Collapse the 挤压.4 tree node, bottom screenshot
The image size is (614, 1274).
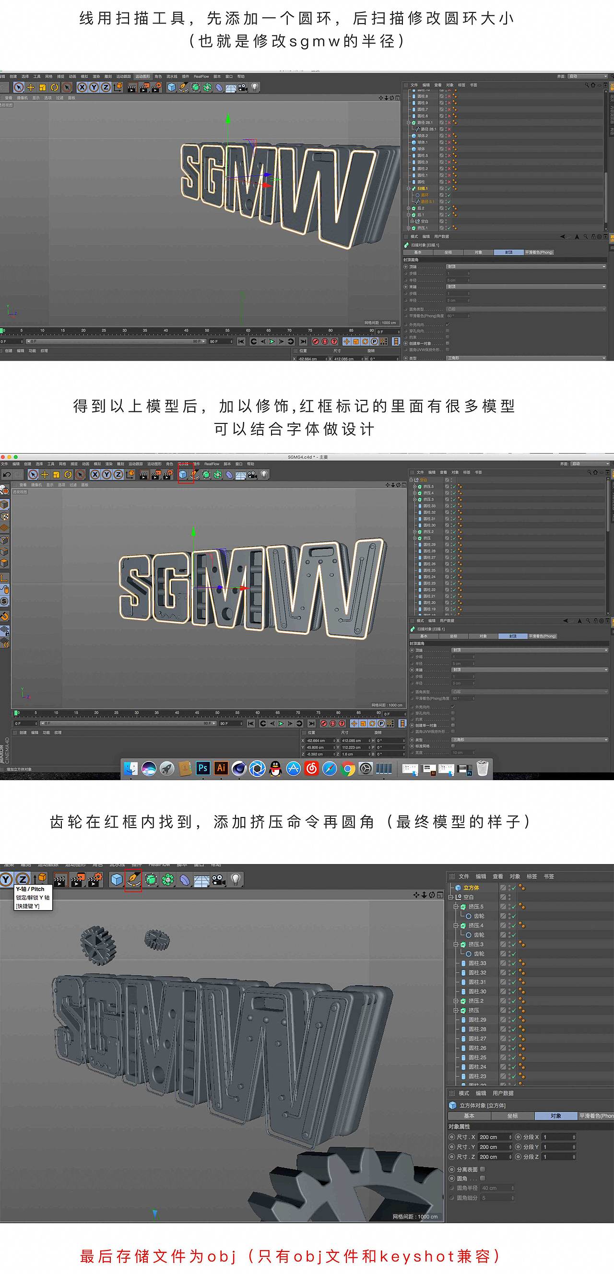(x=456, y=925)
